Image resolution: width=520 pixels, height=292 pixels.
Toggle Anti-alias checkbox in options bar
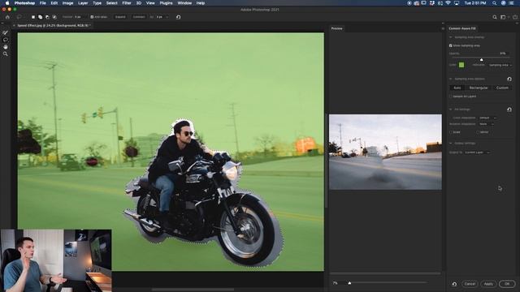pos(92,17)
